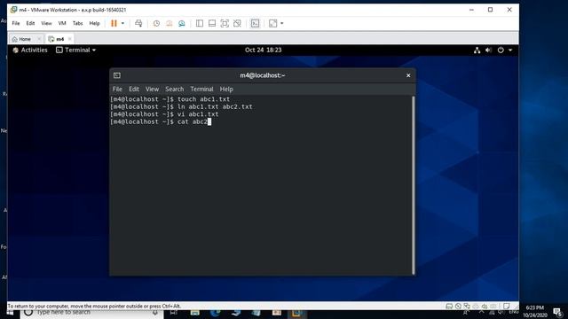This screenshot has height=319, width=568.
Task: Click the Windows Start button
Action: (x=10, y=313)
